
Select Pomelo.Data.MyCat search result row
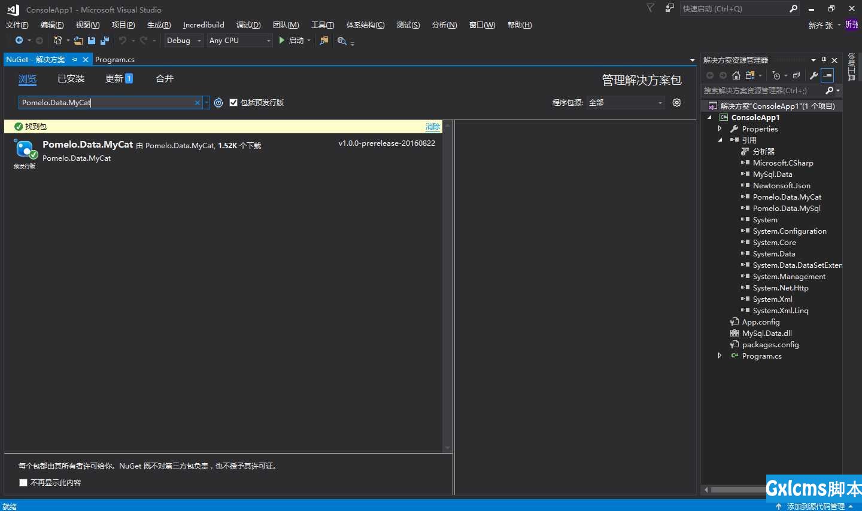(x=223, y=154)
